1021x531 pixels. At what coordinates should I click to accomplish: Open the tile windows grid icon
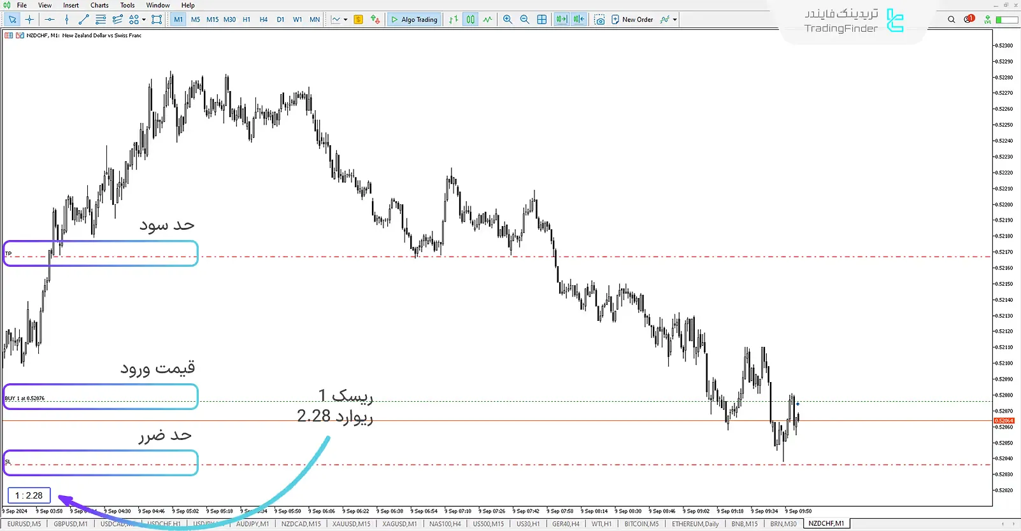[x=541, y=20]
